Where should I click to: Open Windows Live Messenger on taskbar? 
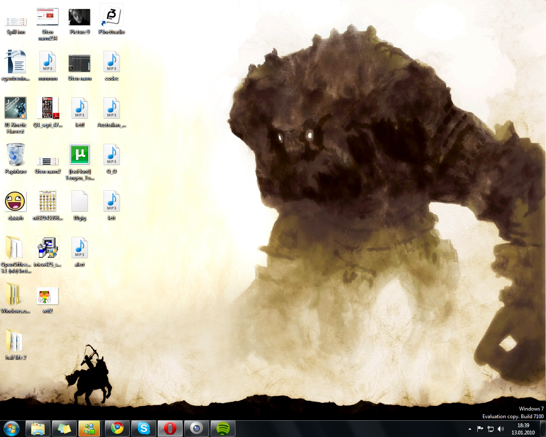point(89,428)
